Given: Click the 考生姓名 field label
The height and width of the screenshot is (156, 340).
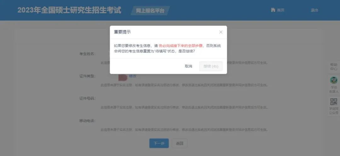Looking at the screenshot, I should pos(88,54).
